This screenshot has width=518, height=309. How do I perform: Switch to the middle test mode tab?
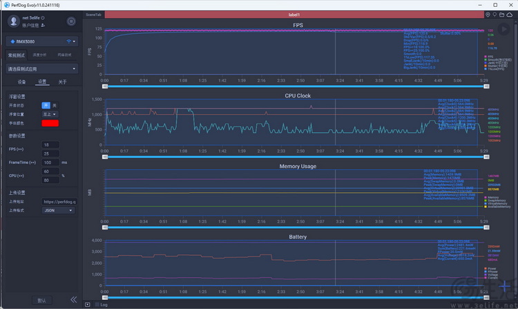(x=39, y=55)
